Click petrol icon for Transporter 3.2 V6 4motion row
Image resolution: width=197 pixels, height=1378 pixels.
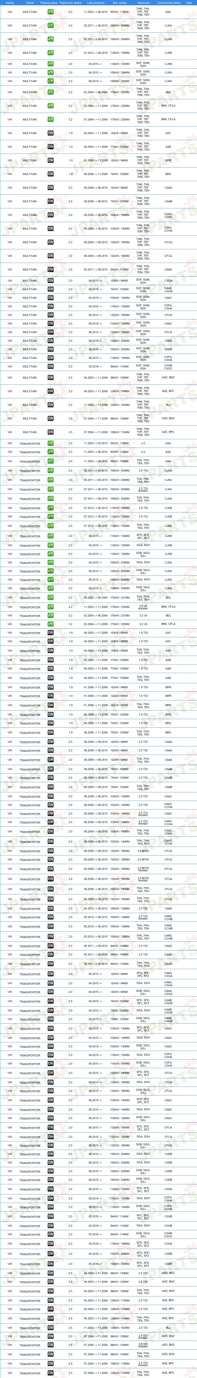(50, 607)
